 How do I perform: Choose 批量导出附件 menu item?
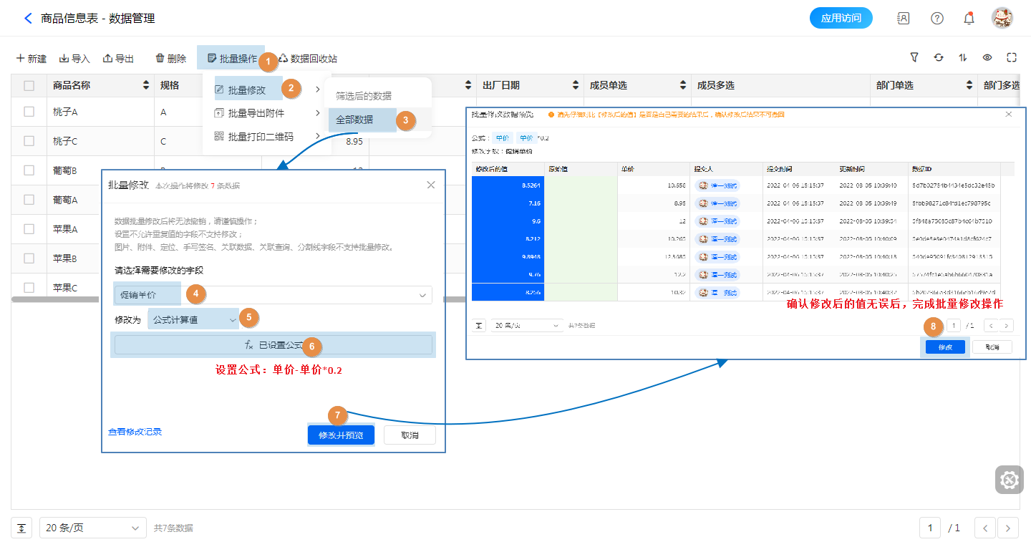(256, 113)
